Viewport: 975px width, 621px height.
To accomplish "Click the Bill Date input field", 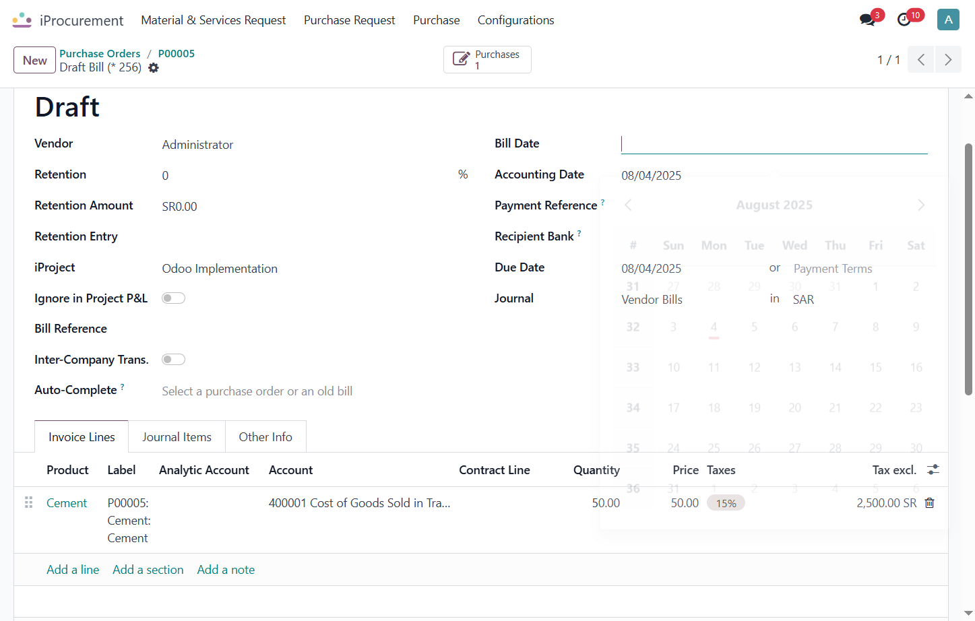I will pyautogui.click(x=774, y=144).
